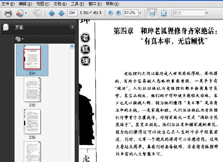Viewport: 223px width, 162px height.
Task: Click the greyed-out comment bubbles icon
Action: pos(37,13)
